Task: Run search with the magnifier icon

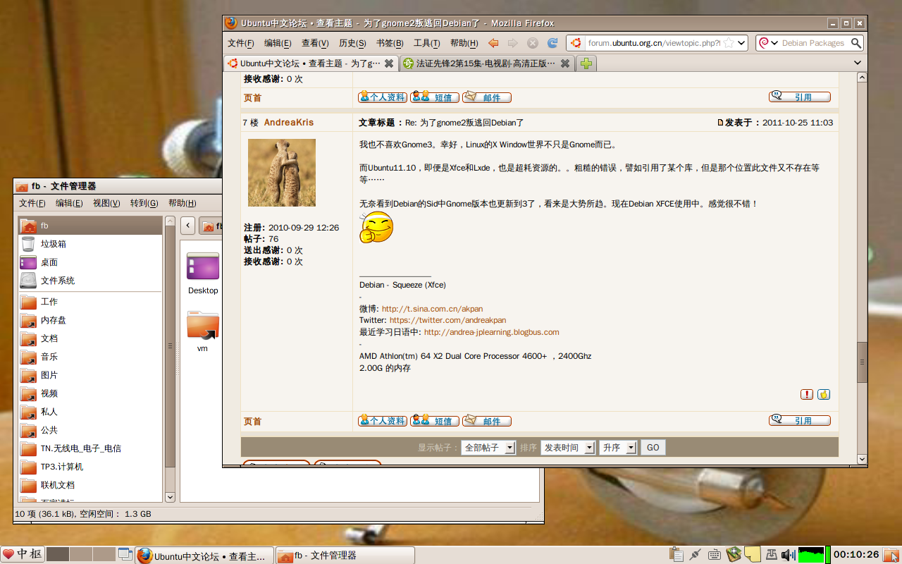Action: point(856,43)
